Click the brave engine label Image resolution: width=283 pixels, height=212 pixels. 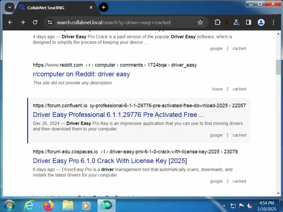[x=217, y=89]
